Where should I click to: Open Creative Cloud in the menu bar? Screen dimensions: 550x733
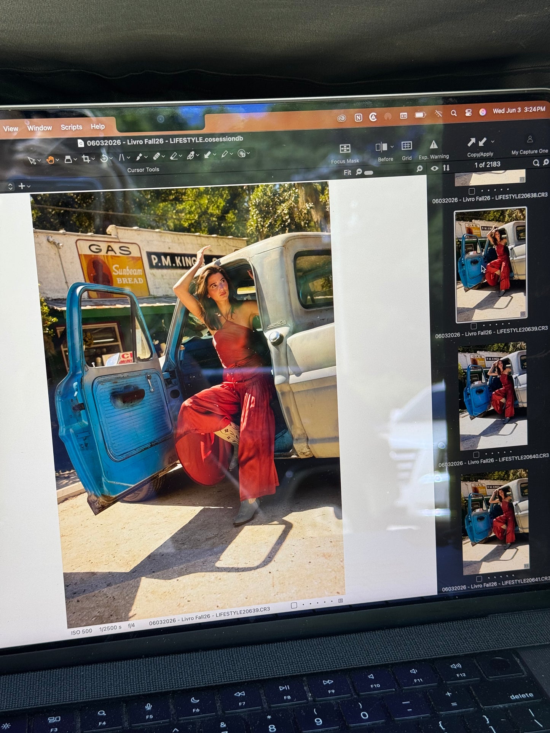(x=342, y=118)
